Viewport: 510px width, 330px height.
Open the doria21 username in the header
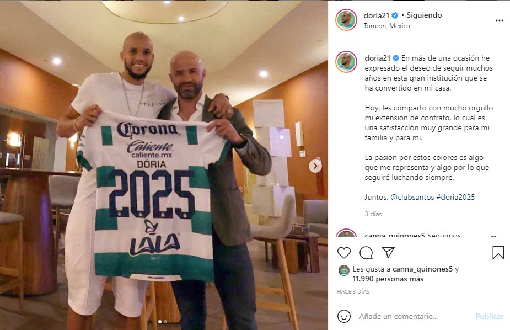[x=377, y=15]
